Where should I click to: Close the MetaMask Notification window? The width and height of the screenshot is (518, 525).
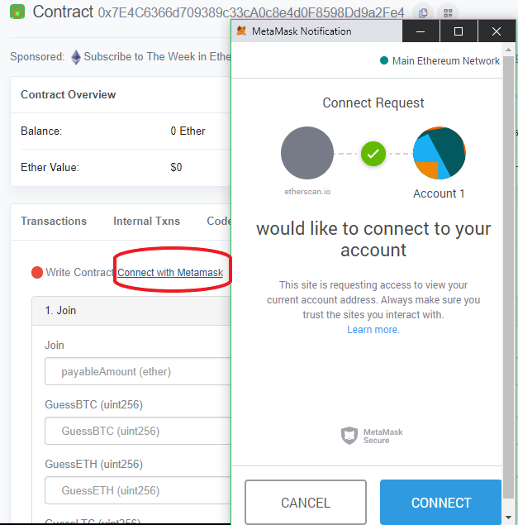497,31
